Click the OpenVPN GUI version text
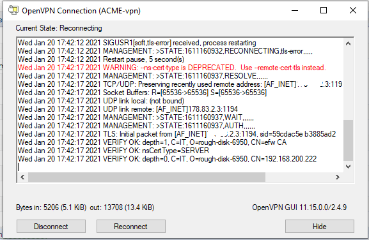Screen dimensions: 369x240 [x=299, y=207]
